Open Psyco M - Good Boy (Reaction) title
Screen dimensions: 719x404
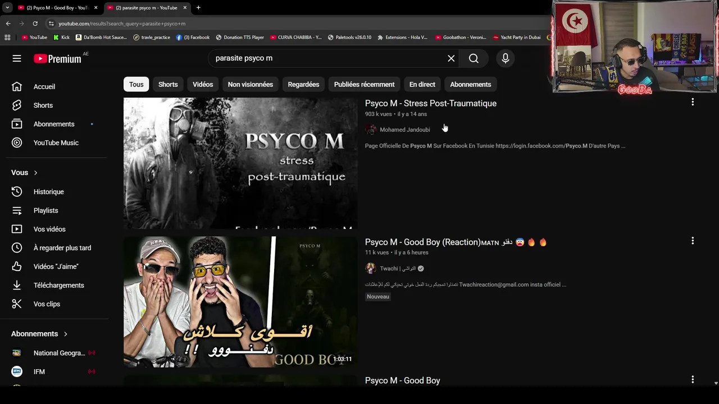456,242
